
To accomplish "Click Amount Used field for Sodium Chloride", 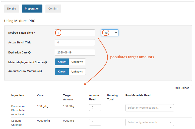I will 95,122.
